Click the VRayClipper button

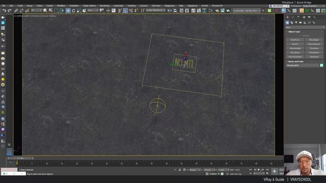pyautogui.click(x=314, y=40)
